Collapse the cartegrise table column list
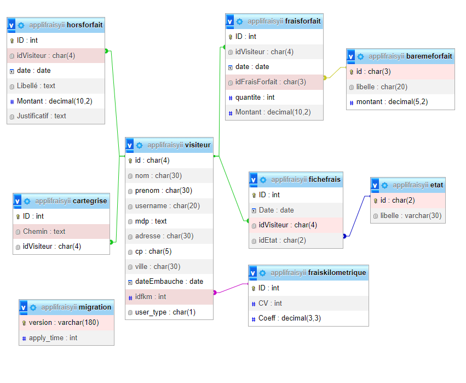The height and width of the screenshot is (383, 466). 18,201
